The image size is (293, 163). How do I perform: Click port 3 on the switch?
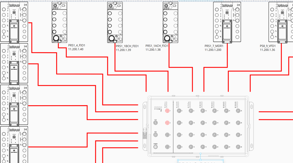tap(167, 135)
